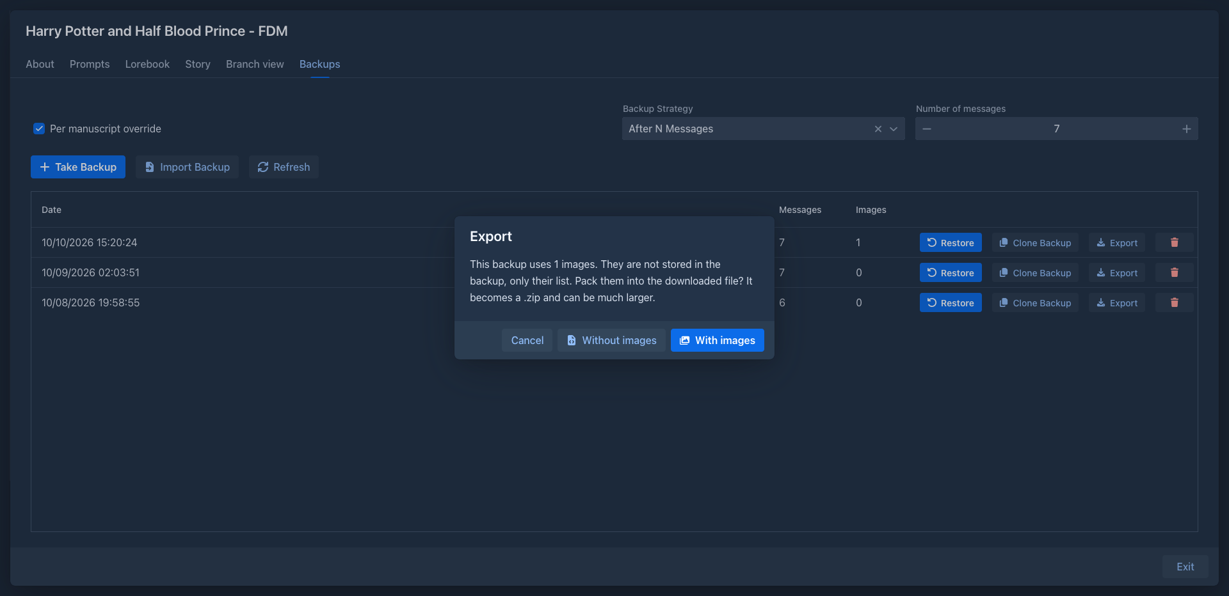
Task: Click the Images column header
Action: pyautogui.click(x=871, y=210)
